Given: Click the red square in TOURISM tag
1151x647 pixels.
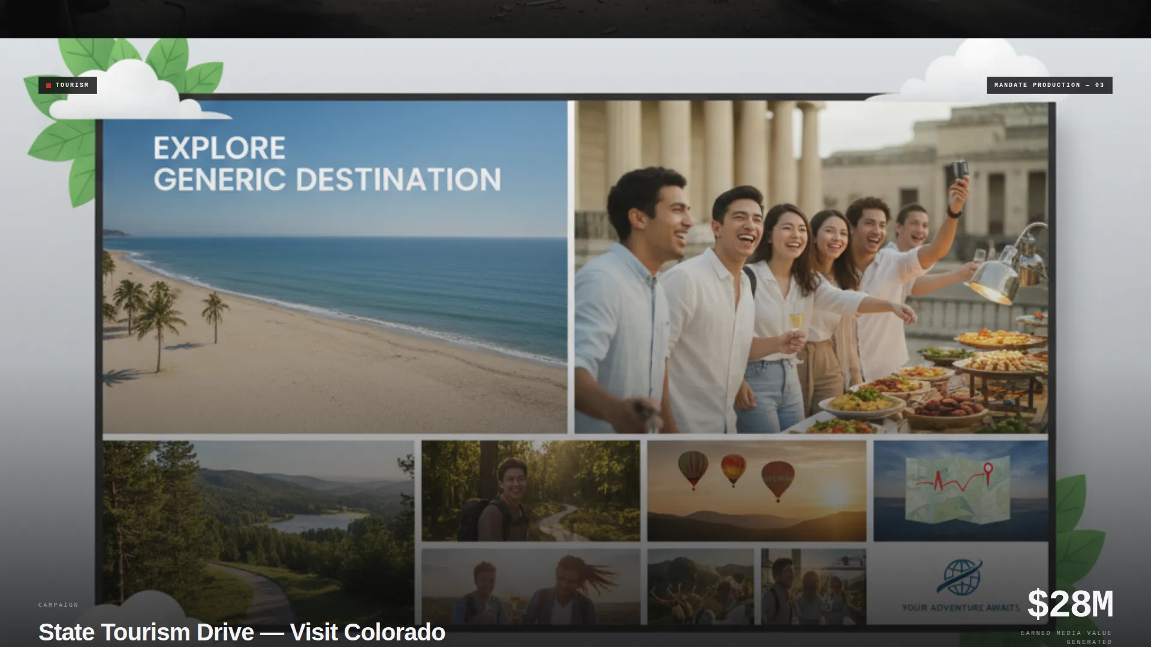Looking at the screenshot, I should click(x=49, y=86).
